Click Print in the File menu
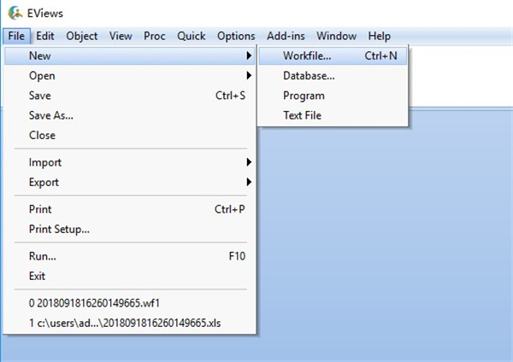 (x=40, y=209)
